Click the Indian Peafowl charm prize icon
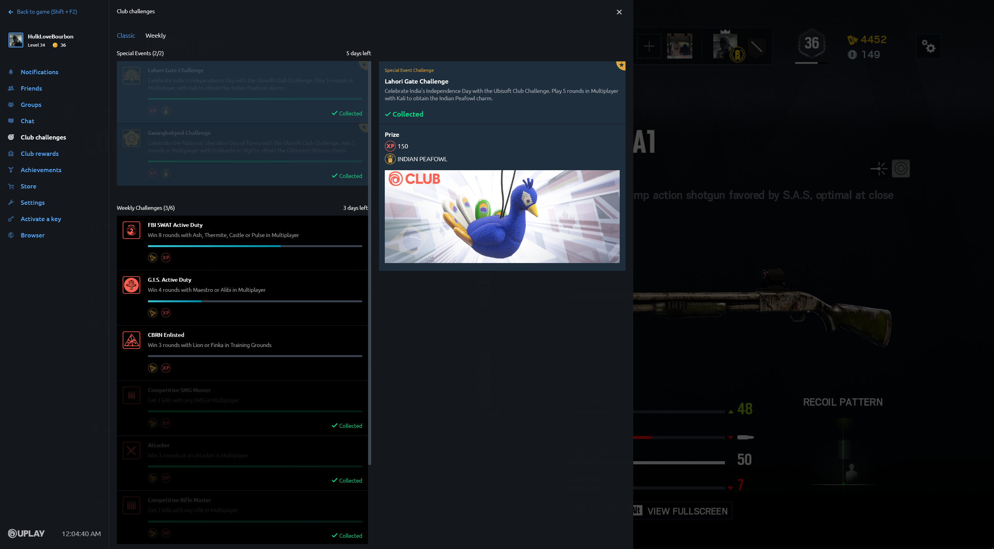 pos(390,159)
